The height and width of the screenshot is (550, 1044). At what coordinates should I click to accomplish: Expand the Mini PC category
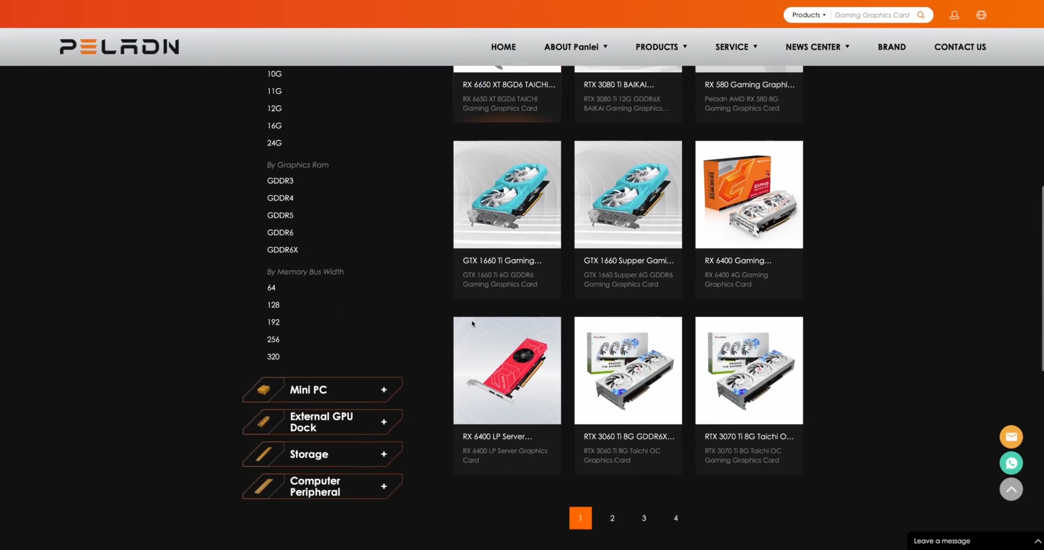[x=383, y=390]
